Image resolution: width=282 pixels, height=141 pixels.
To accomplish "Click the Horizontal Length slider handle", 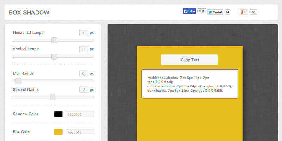I will (x=54, y=40).
